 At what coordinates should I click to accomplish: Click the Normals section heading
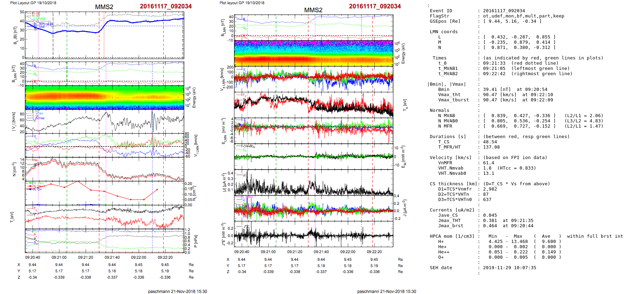tap(439, 110)
